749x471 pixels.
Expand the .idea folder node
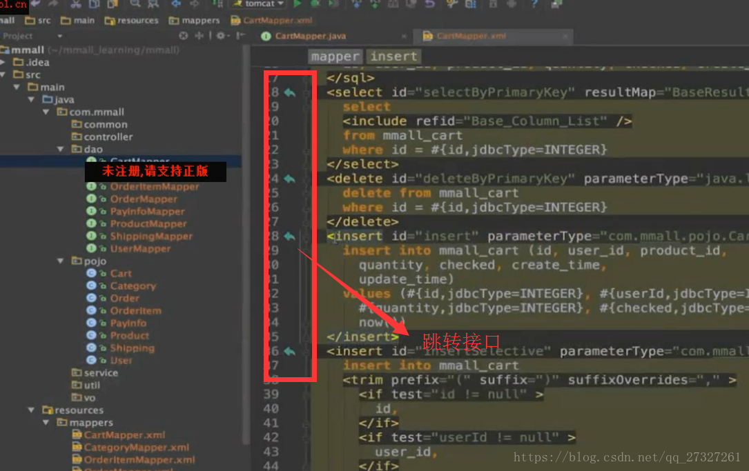pos(3,63)
